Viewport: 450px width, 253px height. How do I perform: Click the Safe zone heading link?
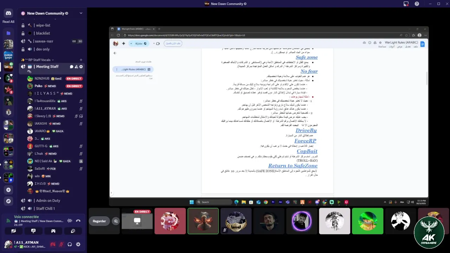click(x=307, y=57)
